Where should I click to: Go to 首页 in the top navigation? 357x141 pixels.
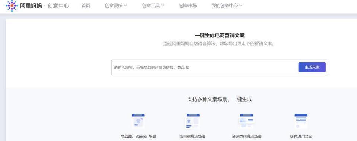coord(86,6)
